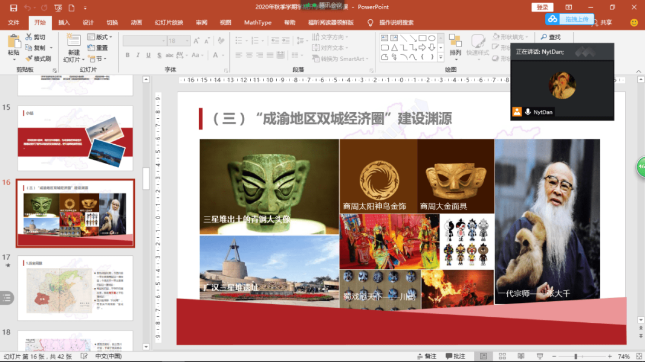This screenshot has height=362, width=645.
Task: Expand Section (节) dropdown
Action: pos(97,59)
